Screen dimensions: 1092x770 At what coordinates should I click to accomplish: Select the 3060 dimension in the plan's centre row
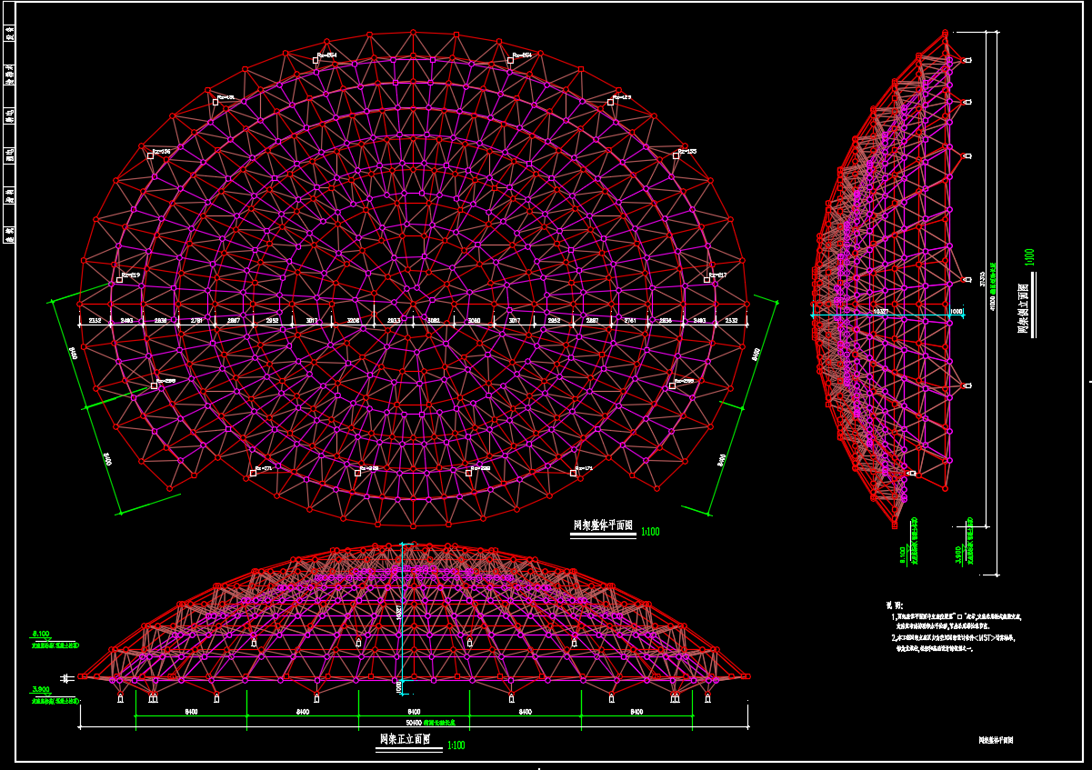pyautogui.click(x=474, y=320)
